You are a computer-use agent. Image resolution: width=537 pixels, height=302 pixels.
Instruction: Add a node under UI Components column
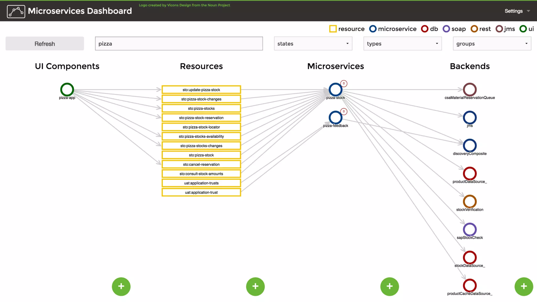coord(121,286)
